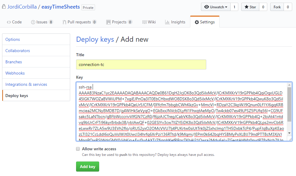The width and height of the screenshot is (296, 176).
Task: Click the Allow write access label
Action: pos(99,149)
